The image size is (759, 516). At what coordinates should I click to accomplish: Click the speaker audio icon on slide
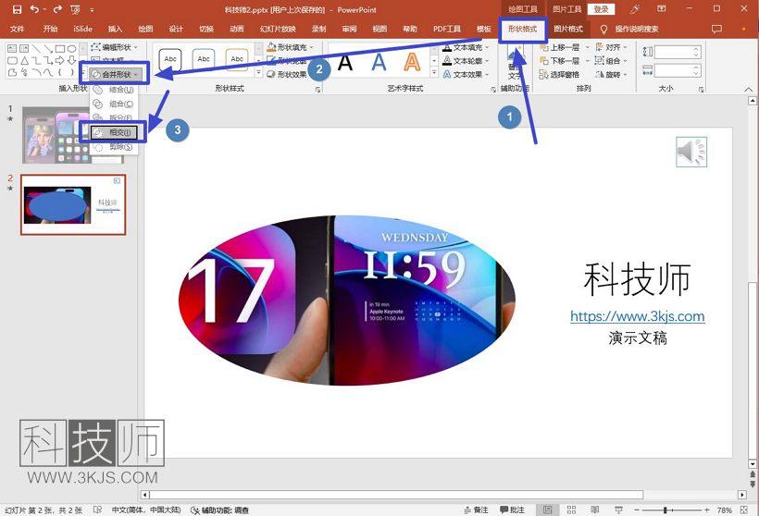coord(691,153)
